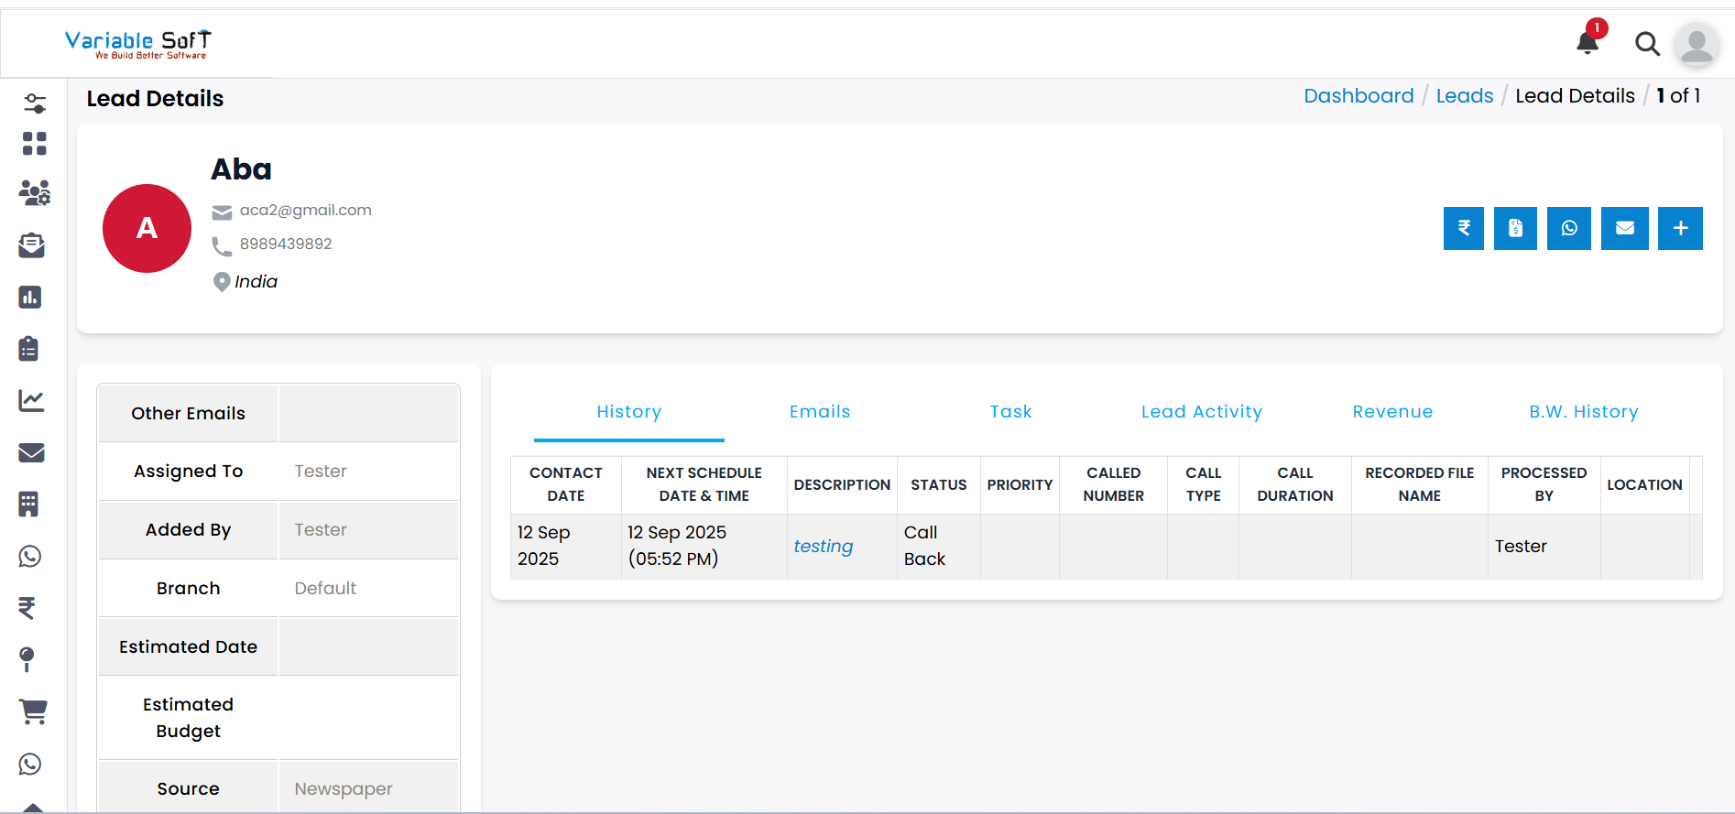
Task: Open the testing description link
Action: pyautogui.click(x=823, y=547)
